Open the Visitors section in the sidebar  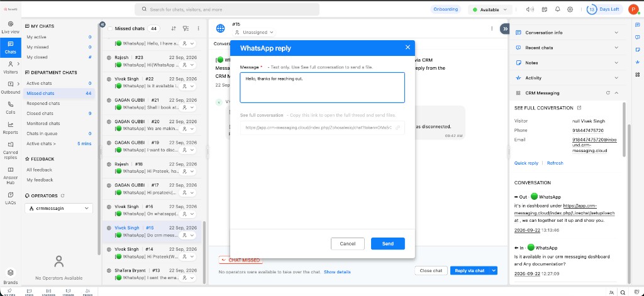click(10, 67)
